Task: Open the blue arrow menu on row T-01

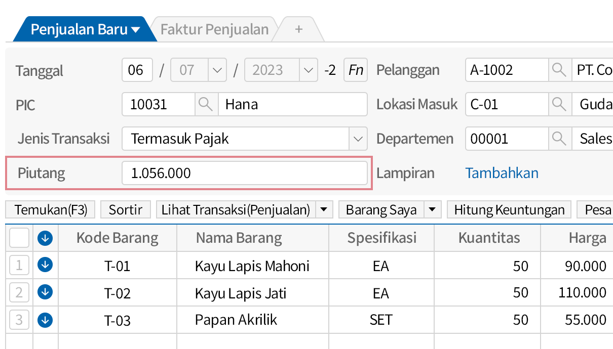Action: pyautogui.click(x=45, y=265)
